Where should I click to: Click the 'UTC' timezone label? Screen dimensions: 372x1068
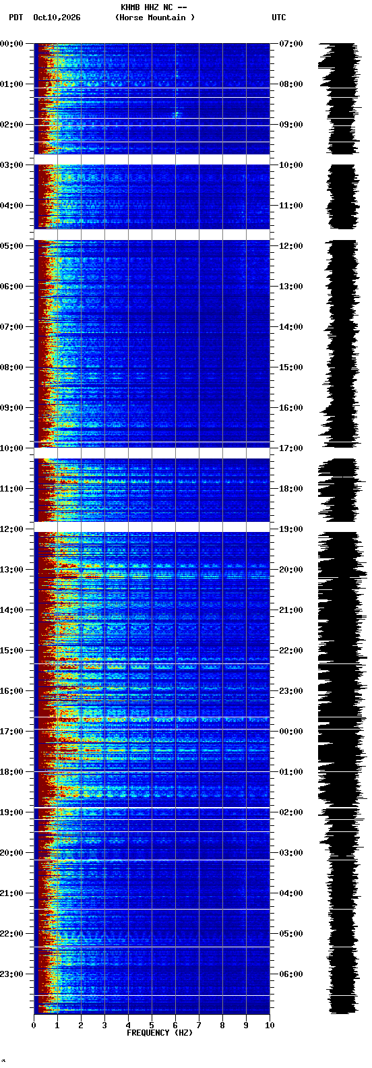coord(279,18)
